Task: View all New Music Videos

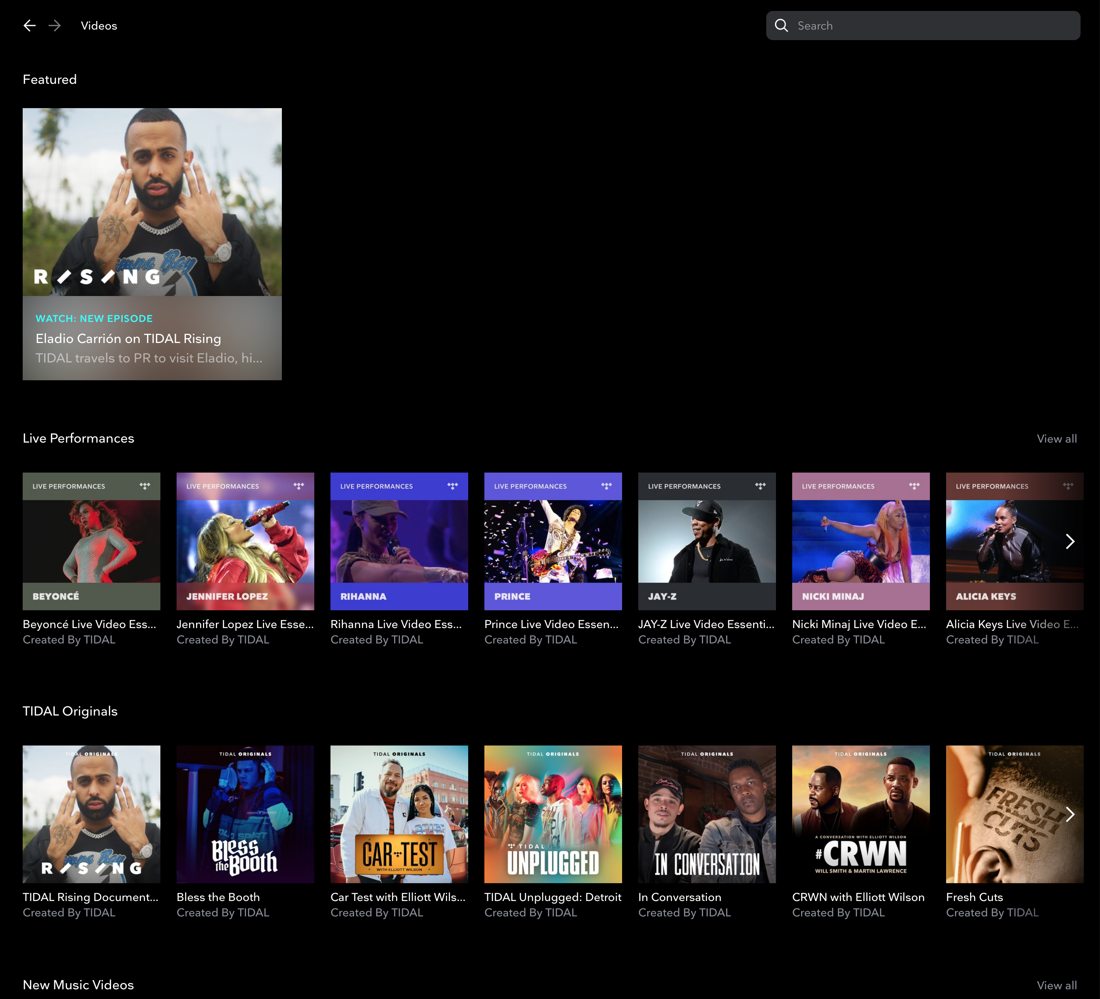Action: pos(1056,985)
